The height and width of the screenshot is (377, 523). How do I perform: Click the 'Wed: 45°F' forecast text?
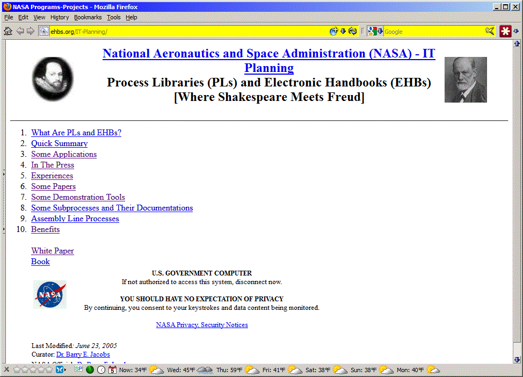[x=181, y=370]
